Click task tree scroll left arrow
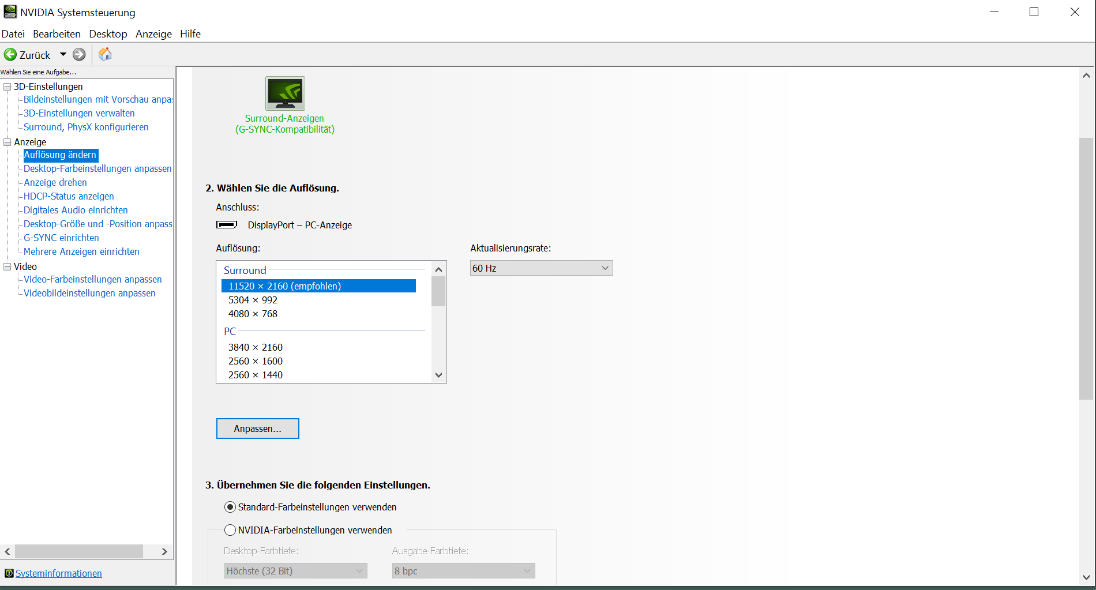Screen dimensions: 1096x590 pos(7,551)
